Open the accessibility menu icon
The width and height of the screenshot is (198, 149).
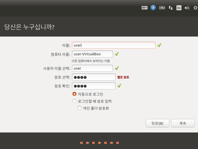tap(153, 8)
